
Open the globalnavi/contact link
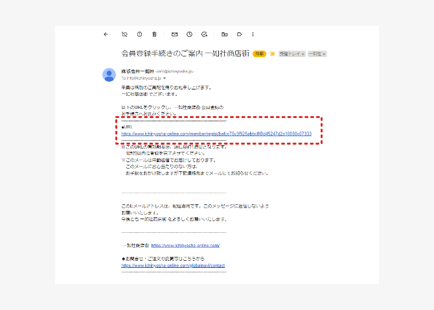[173, 265]
